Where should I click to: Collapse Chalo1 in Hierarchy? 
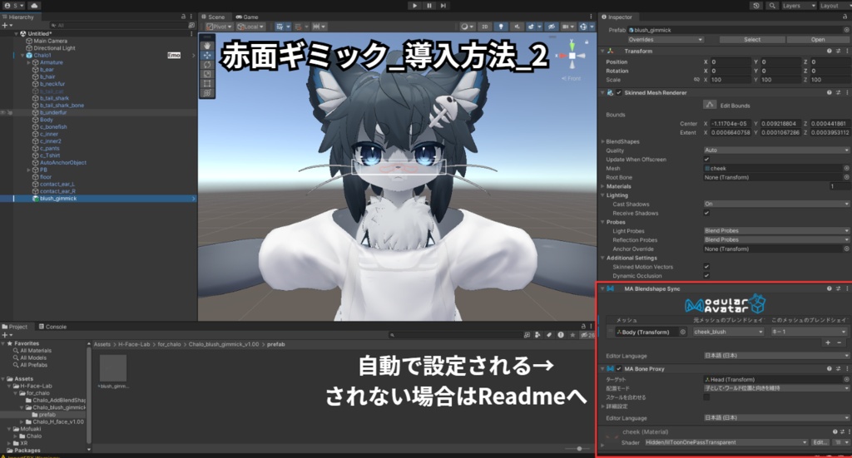click(x=22, y=56)
